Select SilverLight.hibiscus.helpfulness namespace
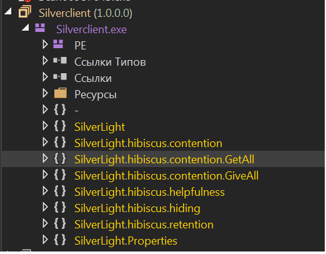Screen dimensions: 326x254 [x=149, y=192]
